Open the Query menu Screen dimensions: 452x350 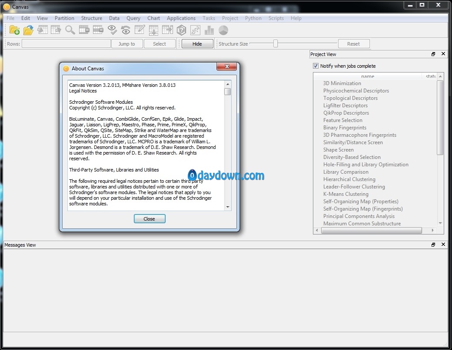(133, 18)
